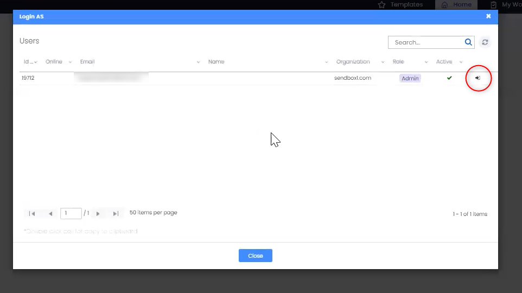522x293 pixels.
Task: Click the sendbox1.com organization cell
Action: coord(353,78)
